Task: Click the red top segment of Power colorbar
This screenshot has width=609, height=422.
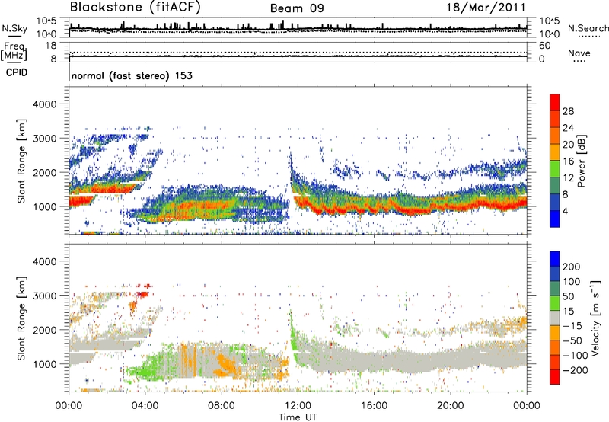Action: tap(555, 103)
